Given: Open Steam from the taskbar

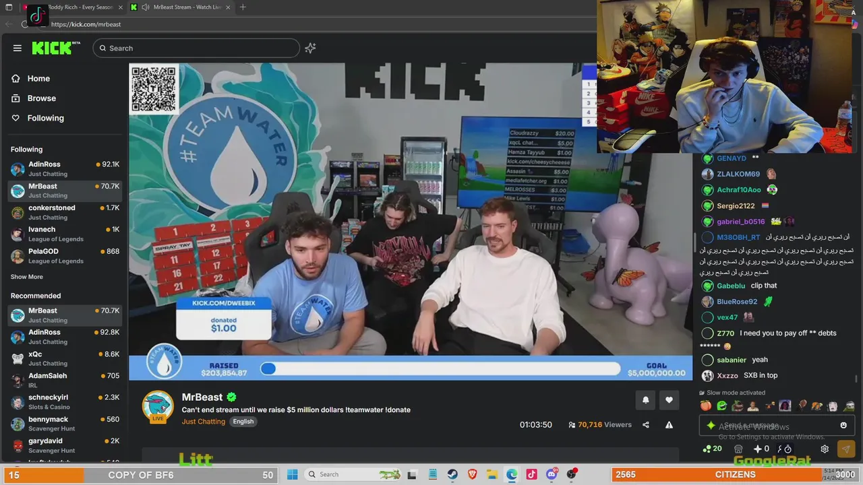Looking at the screenshot, I should coord(453,474).
